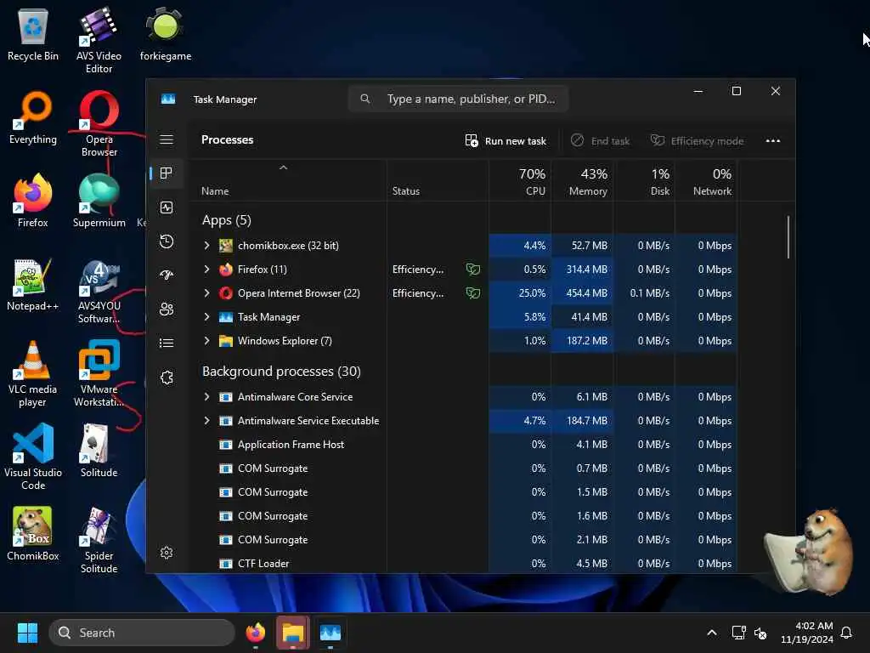Image resolution: width=870 pixels, height=653 pixels.
Task: Expand Antimalware Core Service row
Action: (x=206, y=396)
